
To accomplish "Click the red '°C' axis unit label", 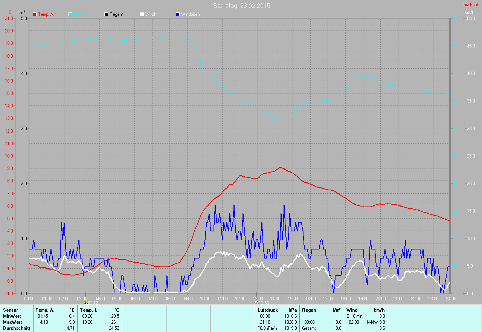I will click(9, 12).
